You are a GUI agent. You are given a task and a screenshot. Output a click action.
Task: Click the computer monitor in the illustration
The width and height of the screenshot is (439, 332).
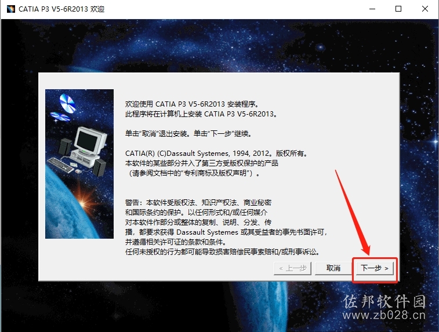(89, 141)
